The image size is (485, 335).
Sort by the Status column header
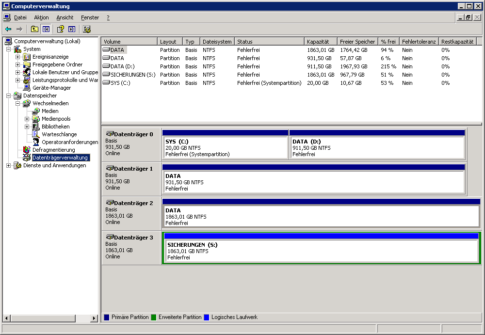coord(269,41)
